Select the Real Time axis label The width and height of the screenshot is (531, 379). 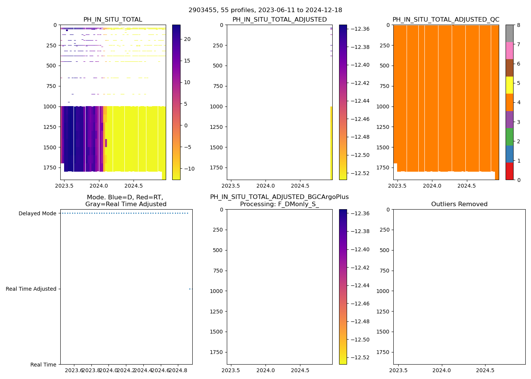[x=43, y=365]
